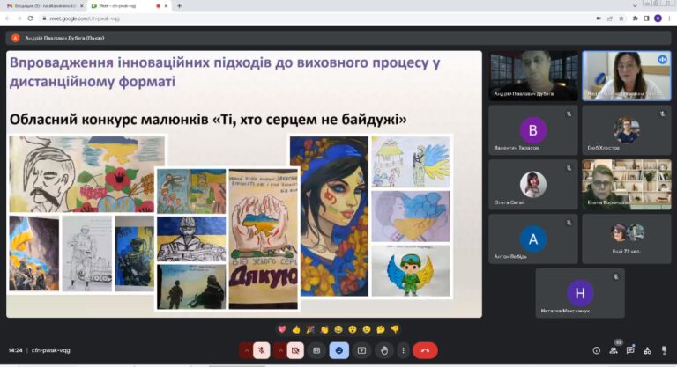Select Антон Лебідь participant tile
This screenshot has height=367, width=677.
pos(533,239)
